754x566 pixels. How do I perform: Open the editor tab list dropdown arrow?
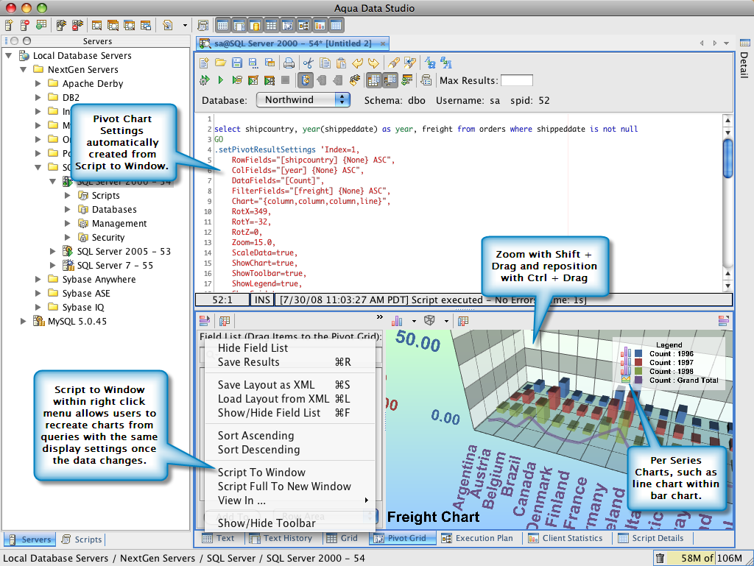tap(727, 43)
